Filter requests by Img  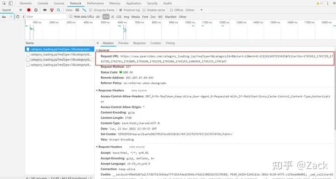click(126, 17)
